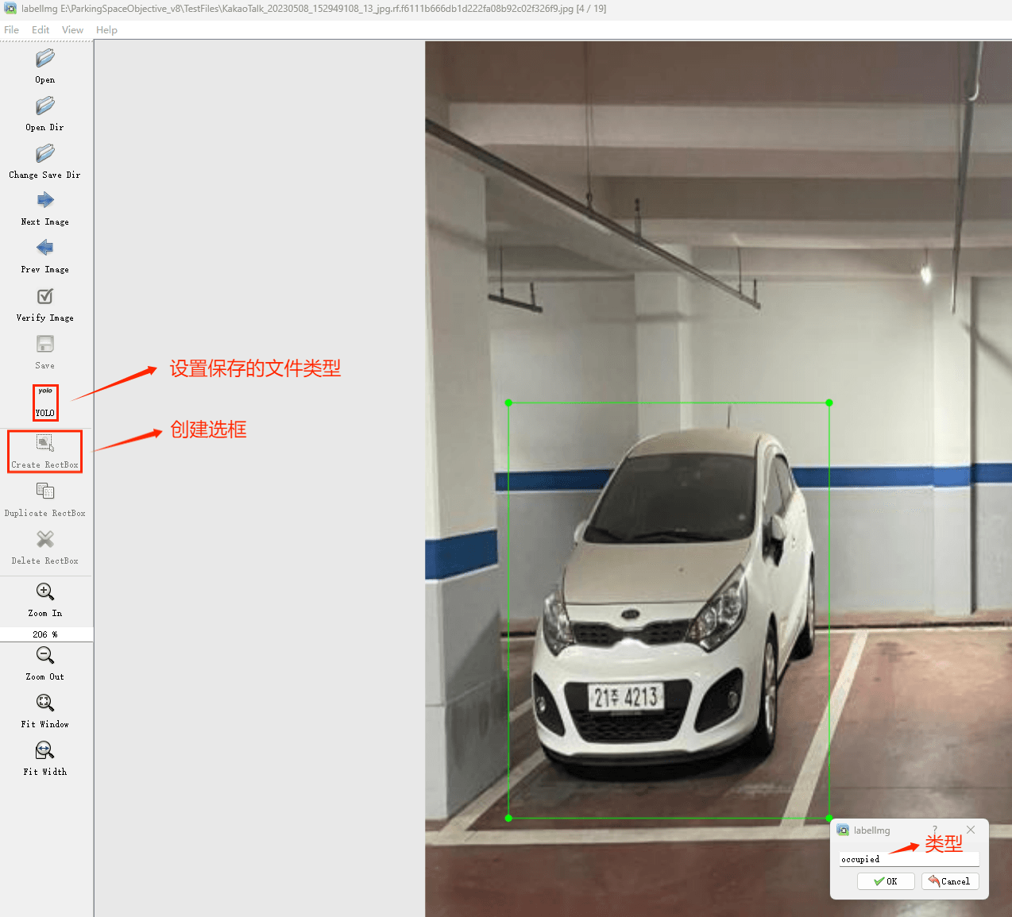Click the 206 % zoom value field
The image size is (1012, 917).
pos(46,634)
